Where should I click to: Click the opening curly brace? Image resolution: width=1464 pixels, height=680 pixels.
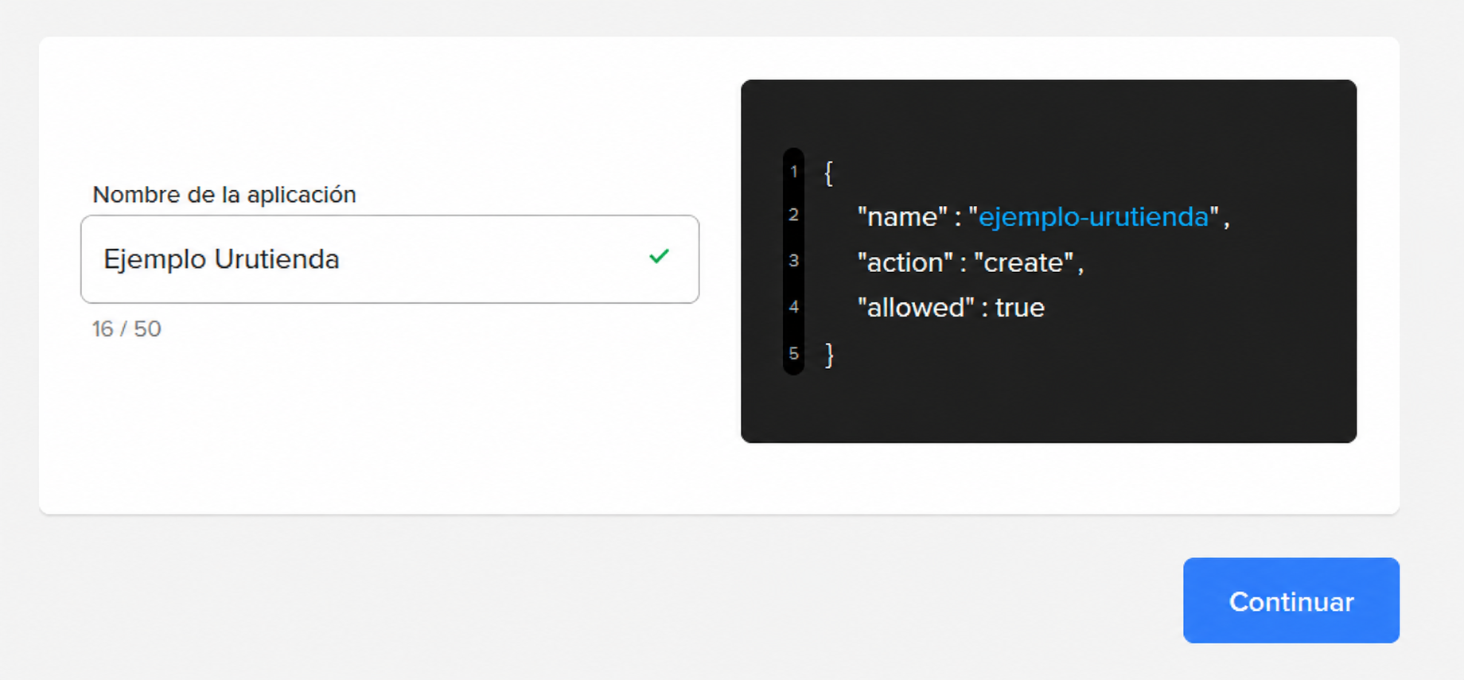[x=828, y=173]
